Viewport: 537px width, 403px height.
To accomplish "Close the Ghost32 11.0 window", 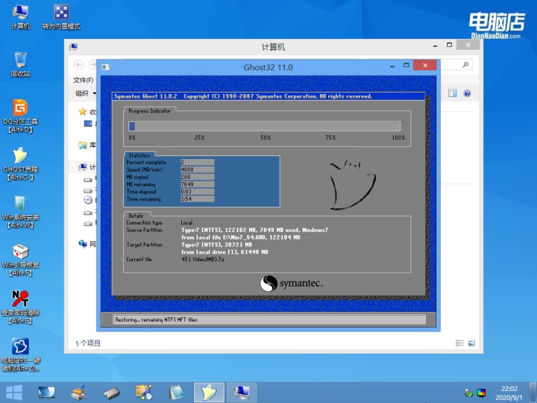I will [x=425, y=65].
